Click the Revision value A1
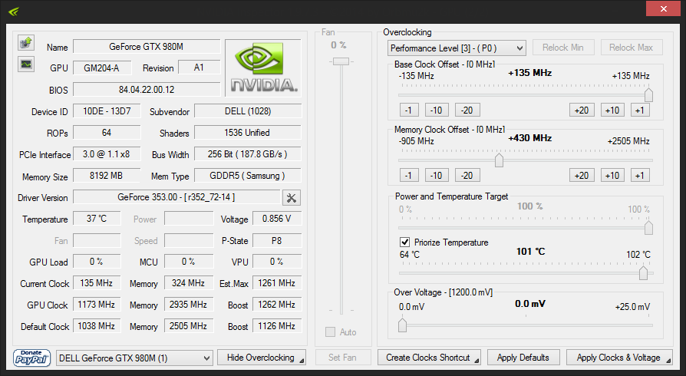The image size is (686, 376). point(199,68)
